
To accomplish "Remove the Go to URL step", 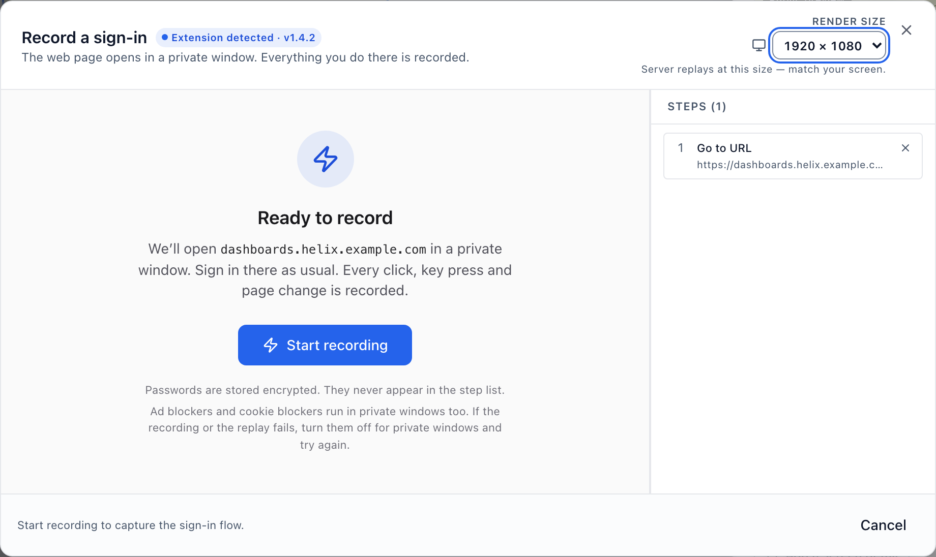I will [x=905, y=148].
